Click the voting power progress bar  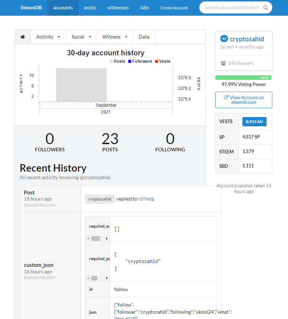click(244, 78)
